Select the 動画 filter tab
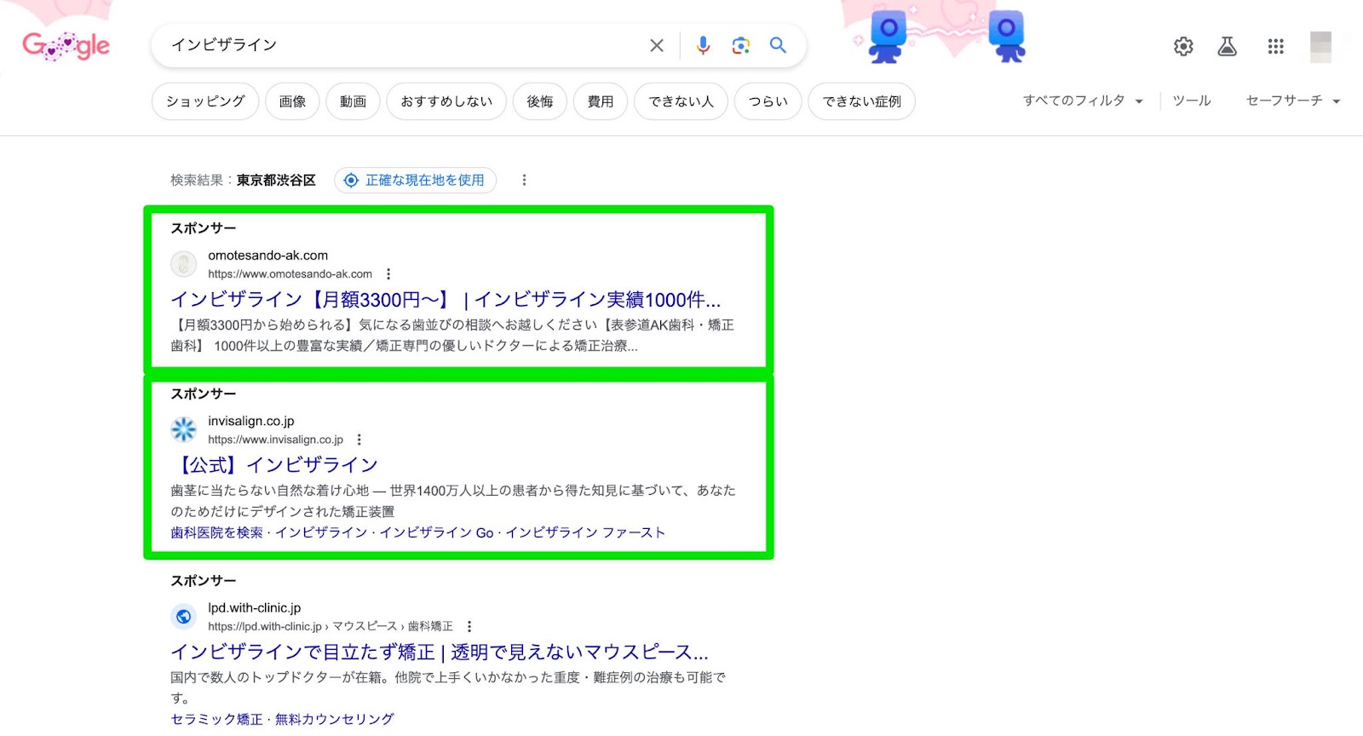This screenshot has height=736, width=1363. (353, 101)
